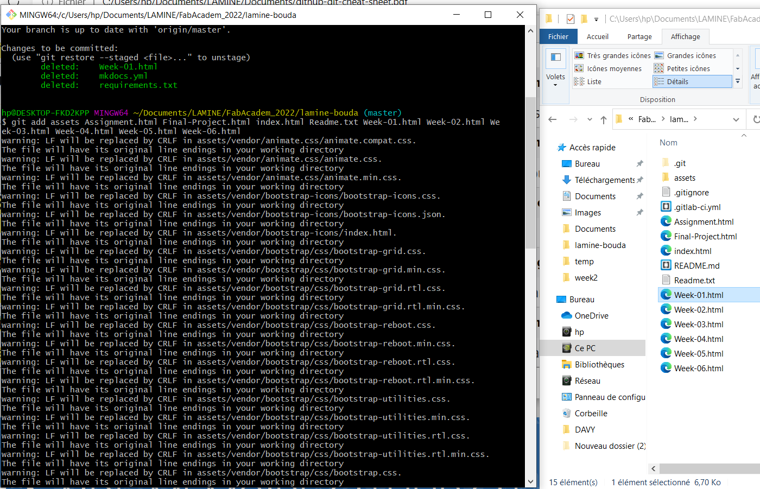Expand the layout gallery with the More arrow
The image size is (760, 489).
tap(738, 81)
